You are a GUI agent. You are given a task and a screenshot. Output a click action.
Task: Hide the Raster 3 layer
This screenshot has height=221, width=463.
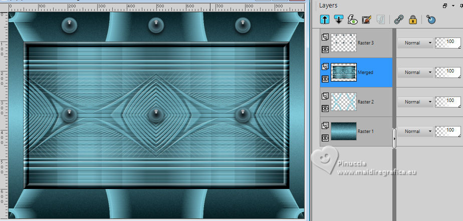pos(325,49)
